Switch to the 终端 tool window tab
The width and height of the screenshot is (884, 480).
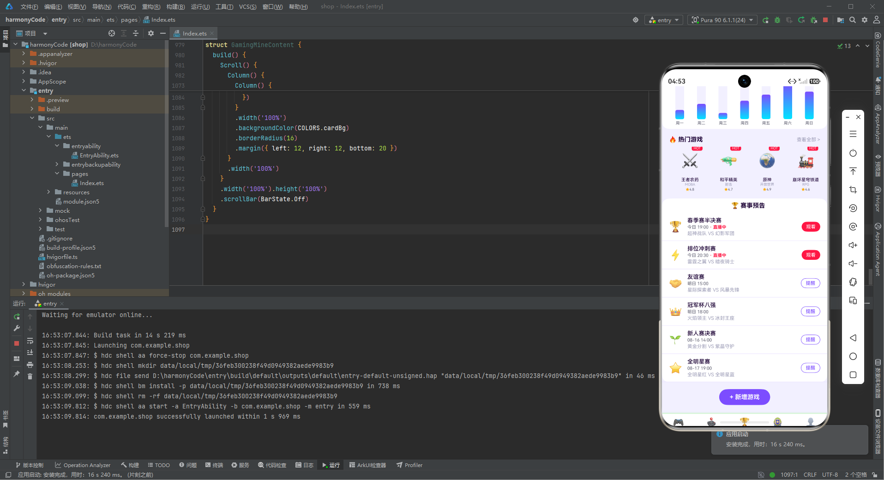point(214,465)
